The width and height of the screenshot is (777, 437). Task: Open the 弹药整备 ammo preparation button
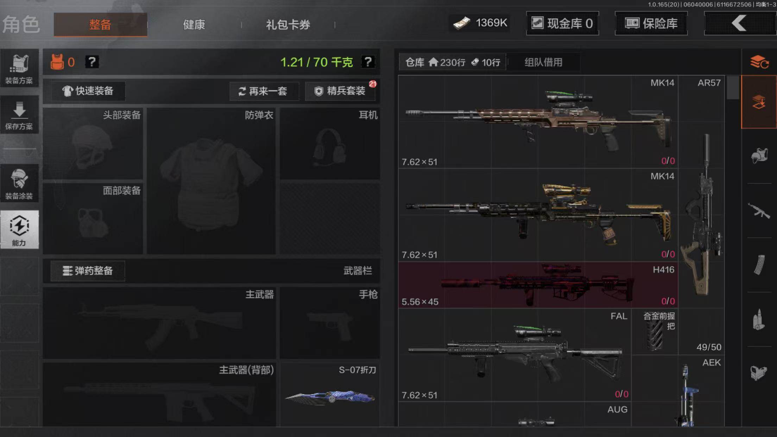point(88,271)
